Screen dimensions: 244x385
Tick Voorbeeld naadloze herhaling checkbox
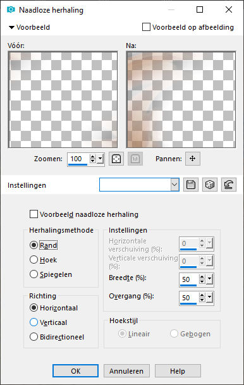pos(34,214)
